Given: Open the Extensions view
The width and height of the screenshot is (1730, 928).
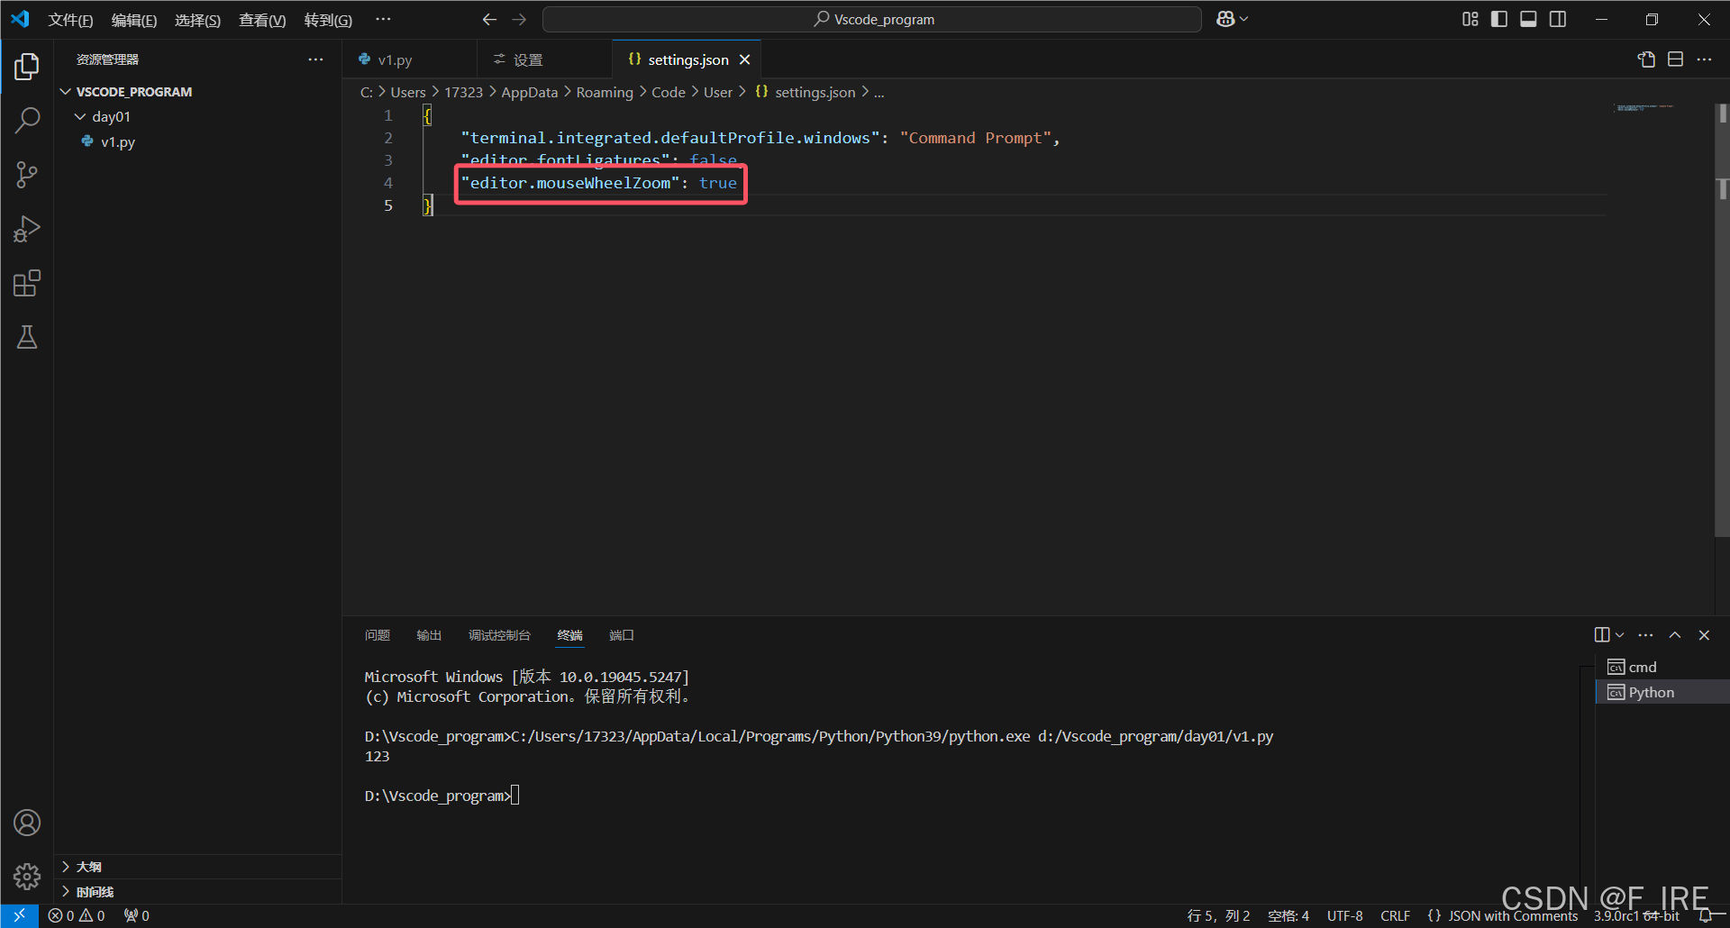Looking at the screenshot, I should click(x=27, y=284).
